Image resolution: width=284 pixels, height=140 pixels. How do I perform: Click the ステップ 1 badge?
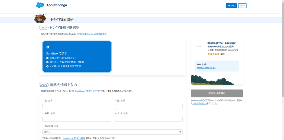point(44,28)
